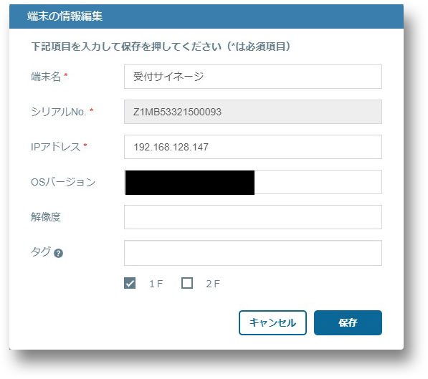The image size is (428, 379).
Task: Click the OSバージョン label
Action: click(x=63, y=182)
